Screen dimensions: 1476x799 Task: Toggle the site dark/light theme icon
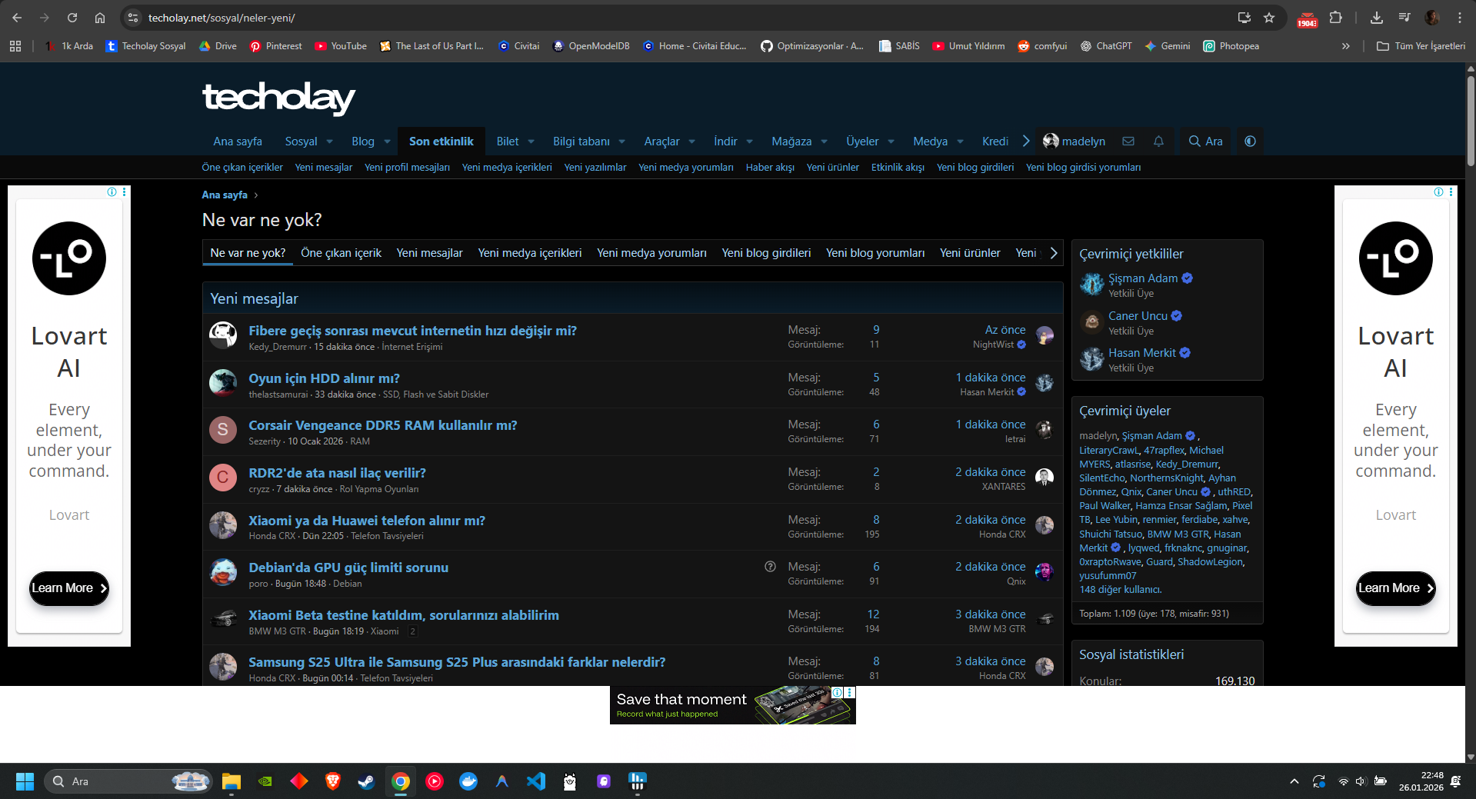[x=1250, y=141]
